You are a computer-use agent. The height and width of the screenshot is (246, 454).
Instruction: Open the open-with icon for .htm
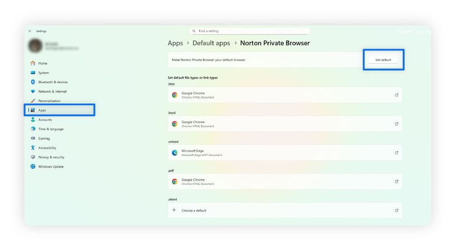click(396, 95)
